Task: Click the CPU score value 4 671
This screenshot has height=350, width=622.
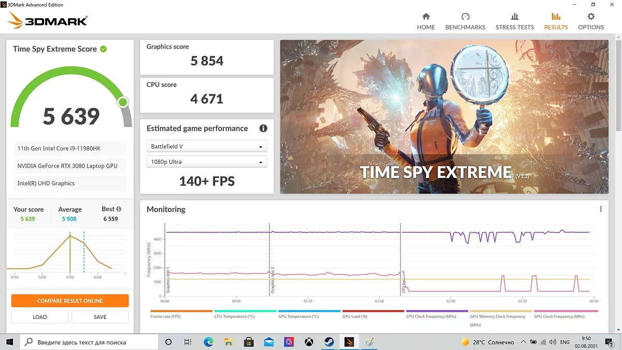Action: click(207, 99)
